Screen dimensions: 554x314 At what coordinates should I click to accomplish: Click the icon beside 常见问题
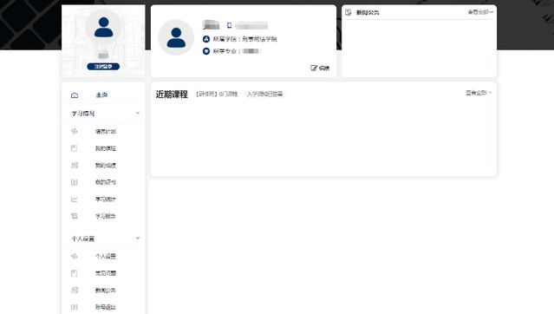coord(75,273)
